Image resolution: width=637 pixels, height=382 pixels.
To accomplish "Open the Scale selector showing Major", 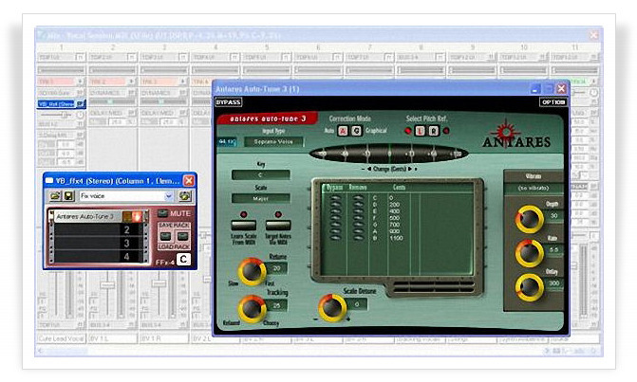I will point(260,198).
